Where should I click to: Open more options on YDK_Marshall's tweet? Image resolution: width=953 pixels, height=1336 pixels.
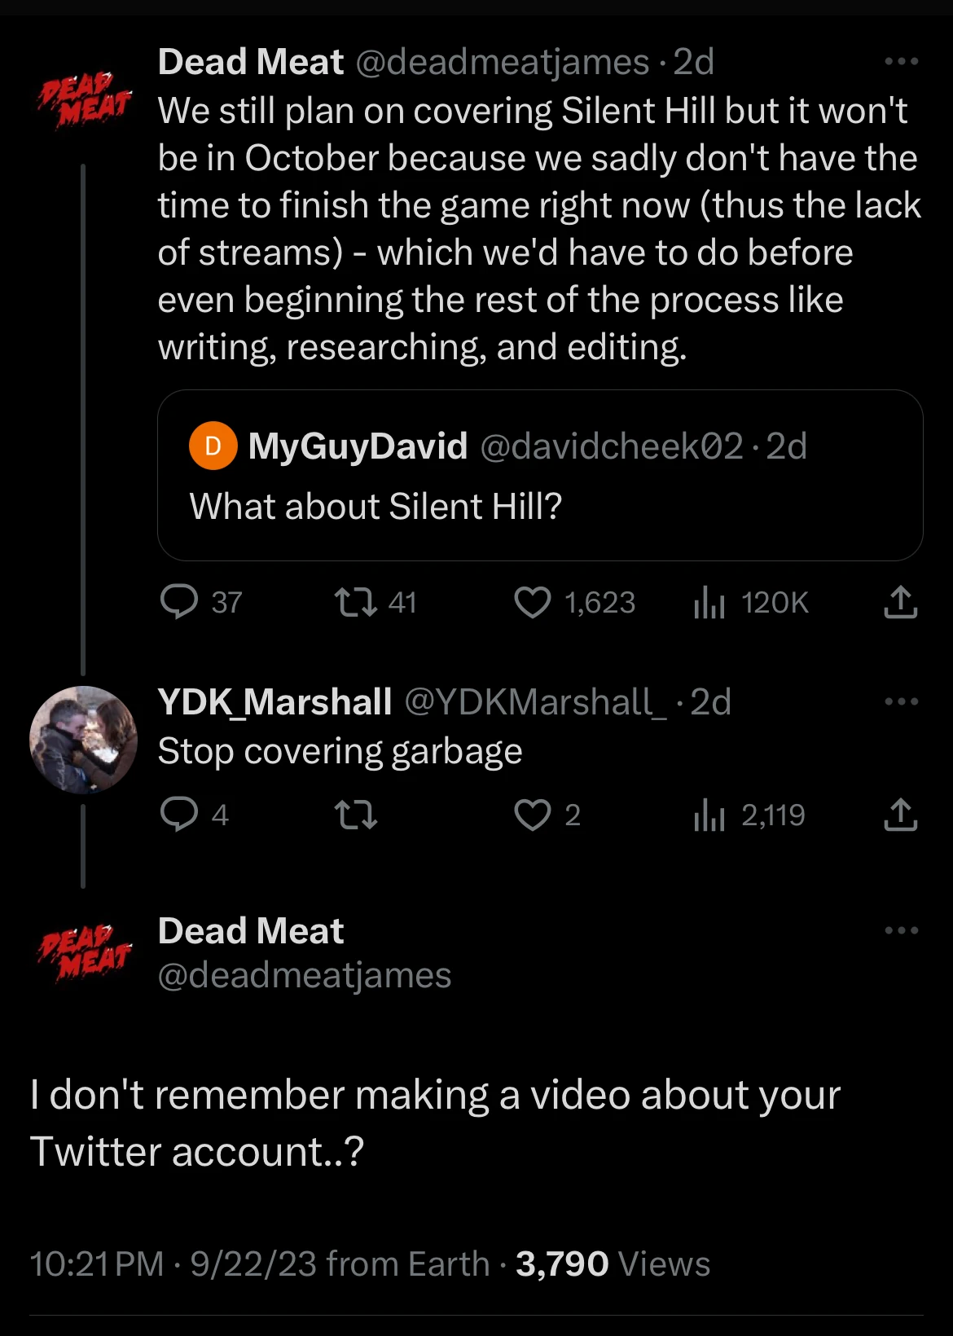(901, 701)
